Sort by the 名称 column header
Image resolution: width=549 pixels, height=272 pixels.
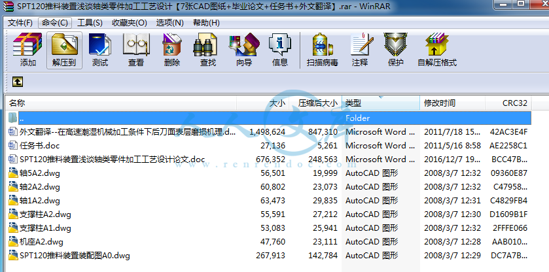pyautogui.click(x=121, y=103)
